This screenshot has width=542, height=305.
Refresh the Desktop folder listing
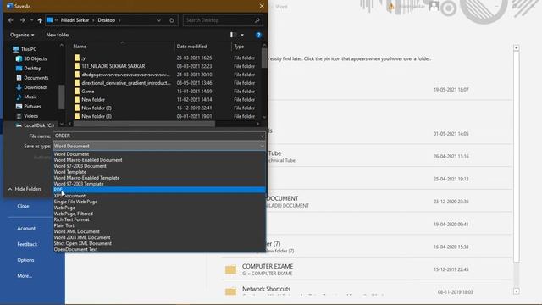click(171, 20)
